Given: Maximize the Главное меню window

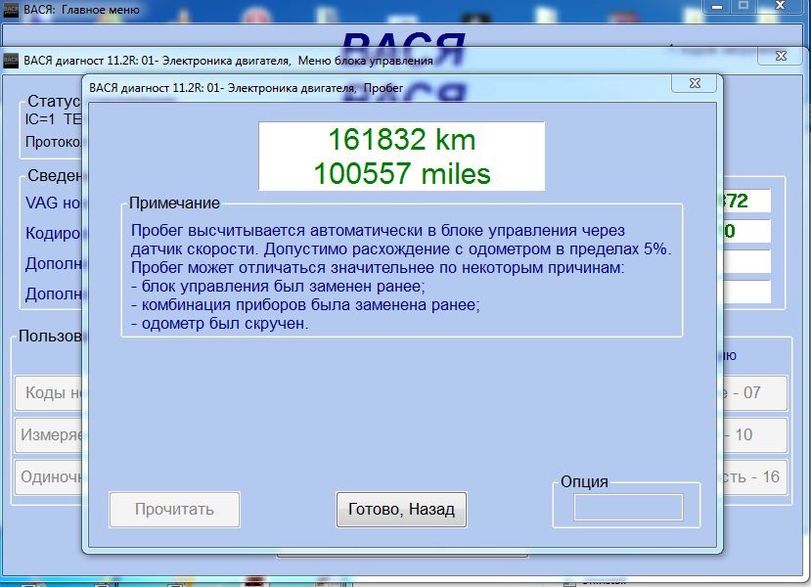Looking at the screenshot, I should tap(743, 6).
